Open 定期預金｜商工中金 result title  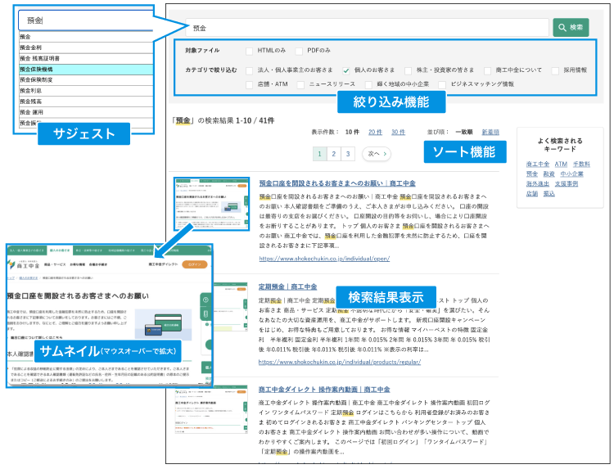(x=288, y=286)
